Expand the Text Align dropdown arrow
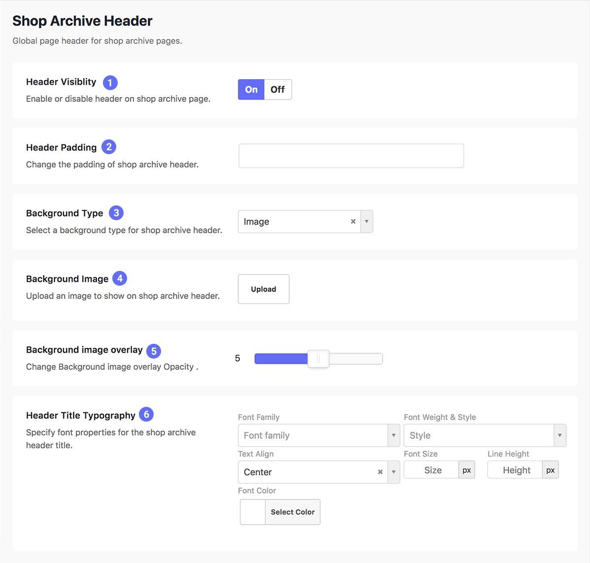This screenshot has width=590, height=563. click(393, 472)
